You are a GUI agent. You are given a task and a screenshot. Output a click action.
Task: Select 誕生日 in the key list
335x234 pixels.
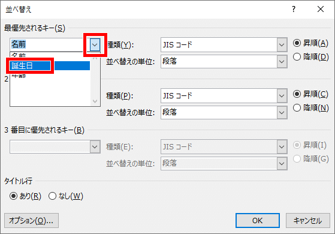[x=50, y=65]
